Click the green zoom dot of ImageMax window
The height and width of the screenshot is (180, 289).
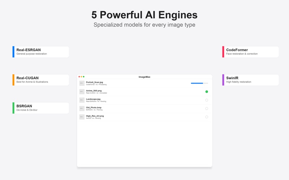[84, 77]
